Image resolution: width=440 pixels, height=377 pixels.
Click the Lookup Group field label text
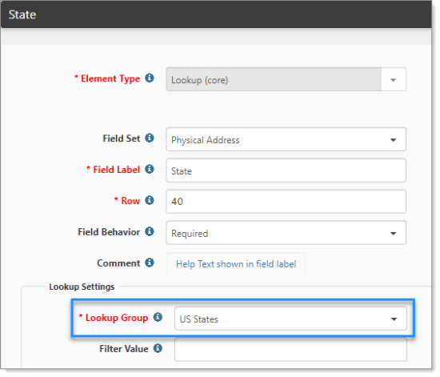coord(117,318)
